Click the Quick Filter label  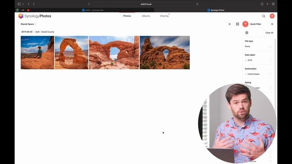[x=255, y=24]
